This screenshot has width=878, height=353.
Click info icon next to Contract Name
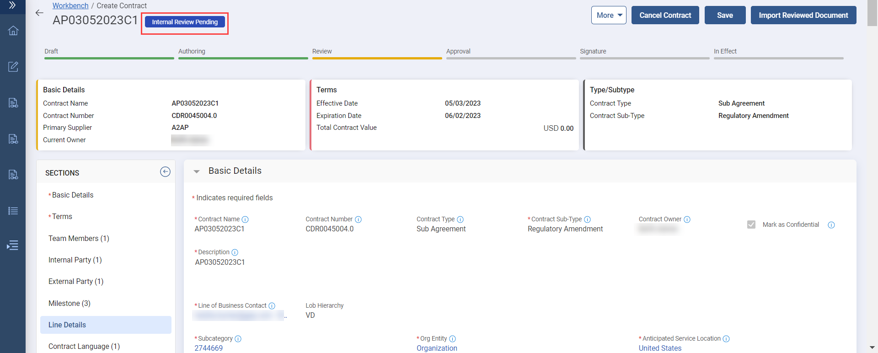click(245, 219)
